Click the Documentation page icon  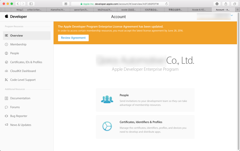click(x=6, y=98)
